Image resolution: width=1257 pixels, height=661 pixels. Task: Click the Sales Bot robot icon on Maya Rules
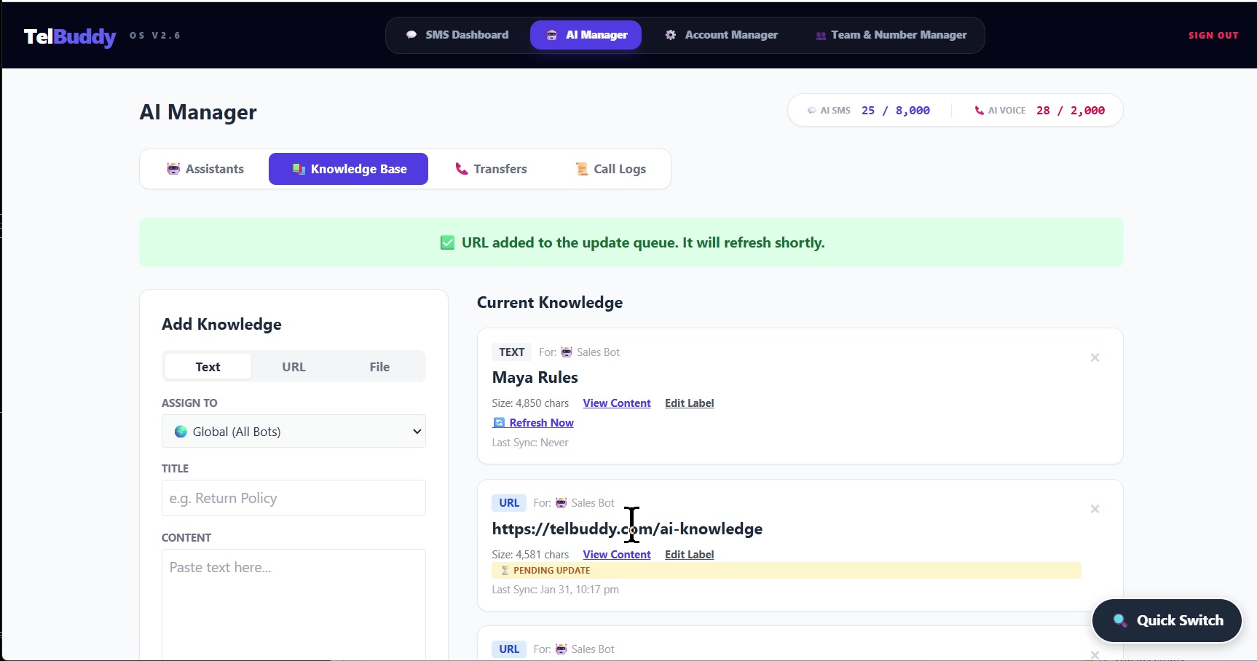pos(567,352)
